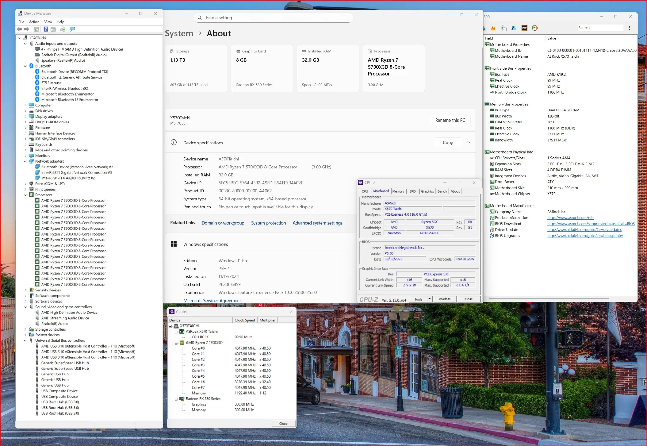
Task: Open the Action menu in Device Manager
Action: [x=34, y=22]
